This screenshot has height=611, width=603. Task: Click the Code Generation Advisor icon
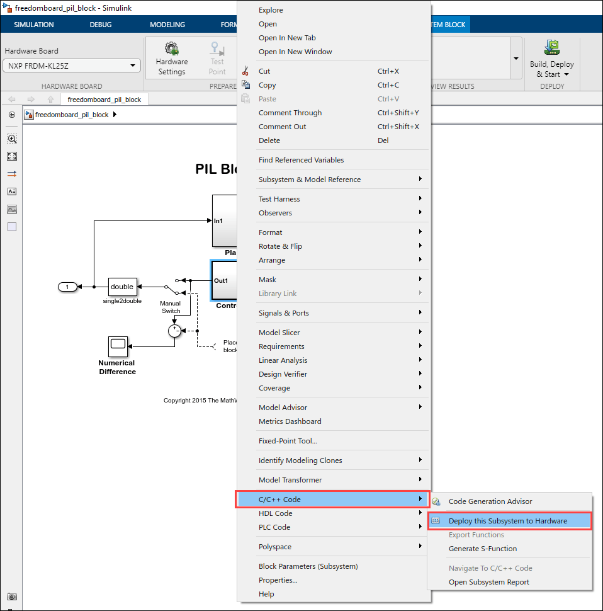(x=436, y=501)
